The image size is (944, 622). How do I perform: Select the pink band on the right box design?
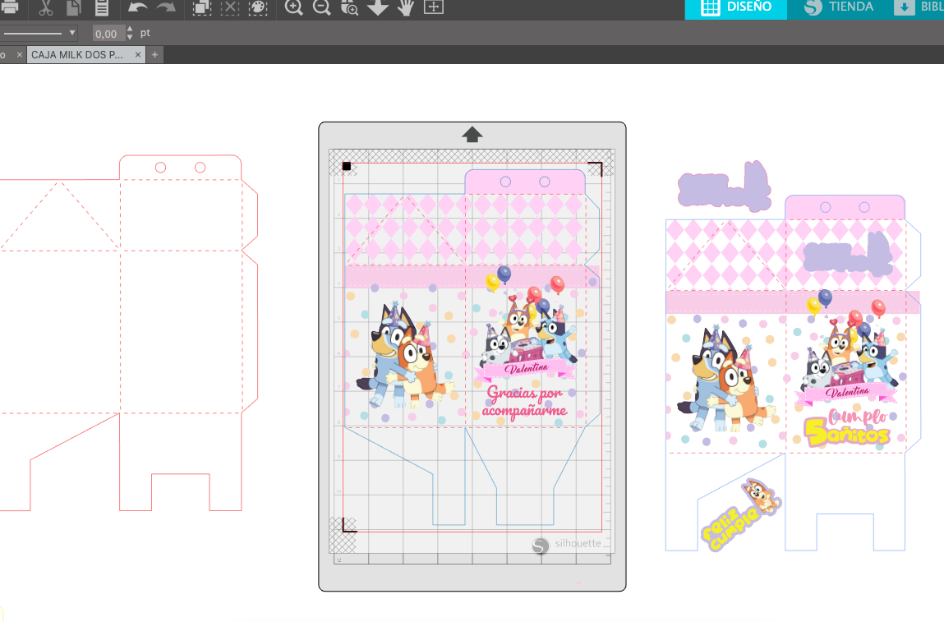pos(793,302)
